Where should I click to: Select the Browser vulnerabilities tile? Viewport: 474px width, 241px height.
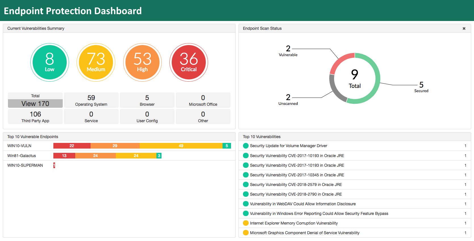coord(147,100)
